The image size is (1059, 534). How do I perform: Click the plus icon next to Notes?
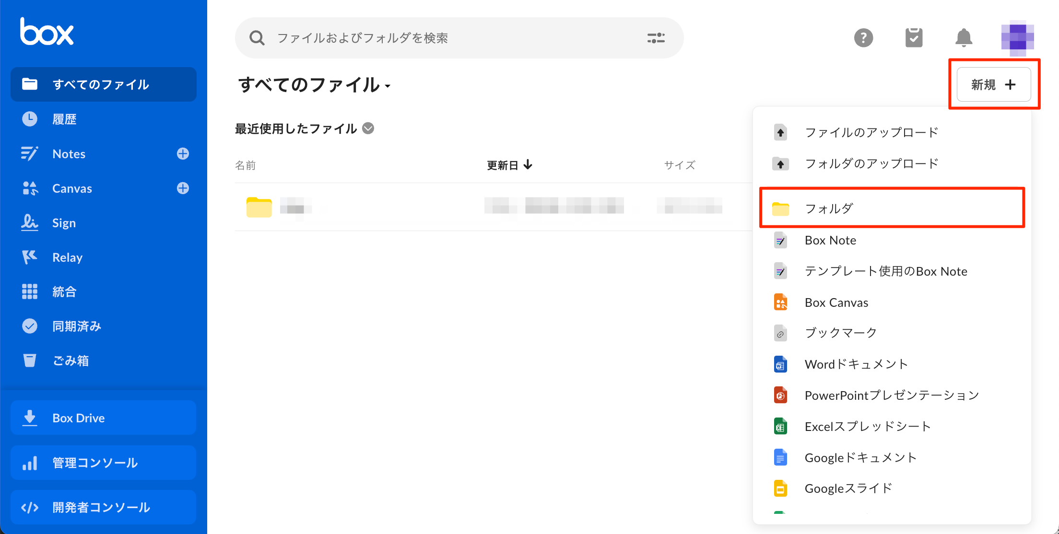183,153
